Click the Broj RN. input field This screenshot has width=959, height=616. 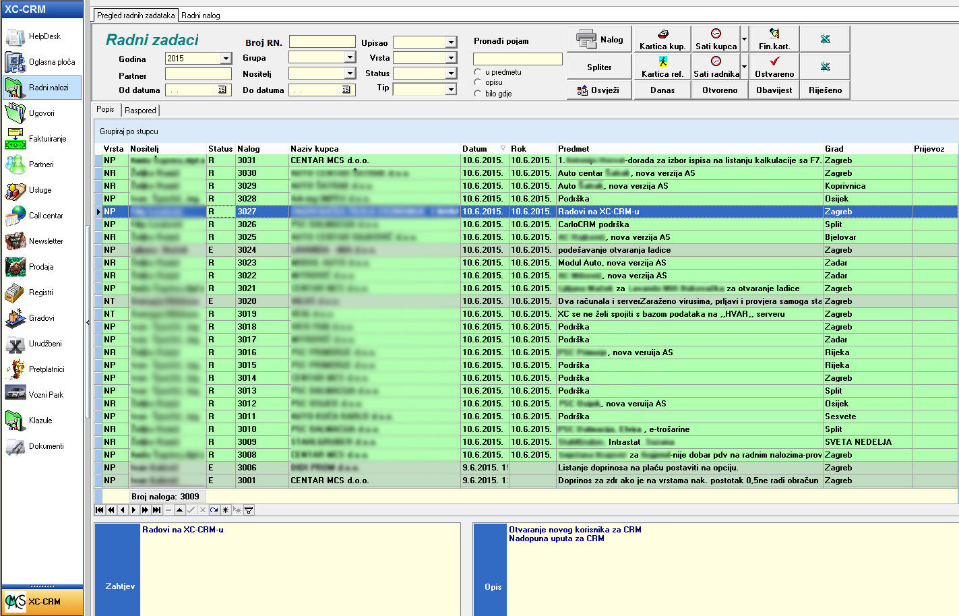322,42
